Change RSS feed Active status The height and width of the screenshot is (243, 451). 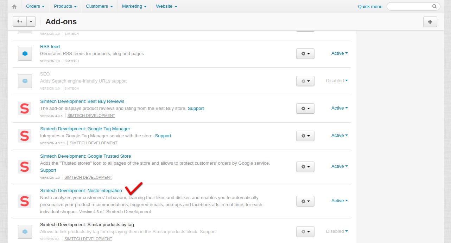pyautogui.click(x=339, y=53)
